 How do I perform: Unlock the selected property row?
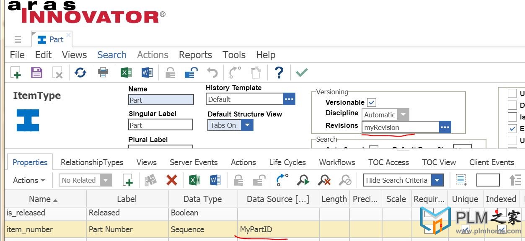point(259,180)
